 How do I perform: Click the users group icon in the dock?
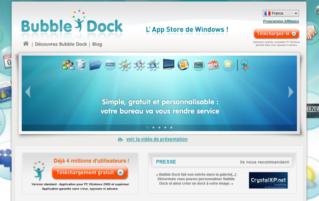click(68, 65)
